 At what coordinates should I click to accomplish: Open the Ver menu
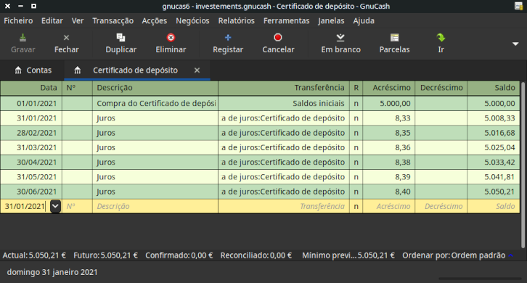tap(78, 21)
